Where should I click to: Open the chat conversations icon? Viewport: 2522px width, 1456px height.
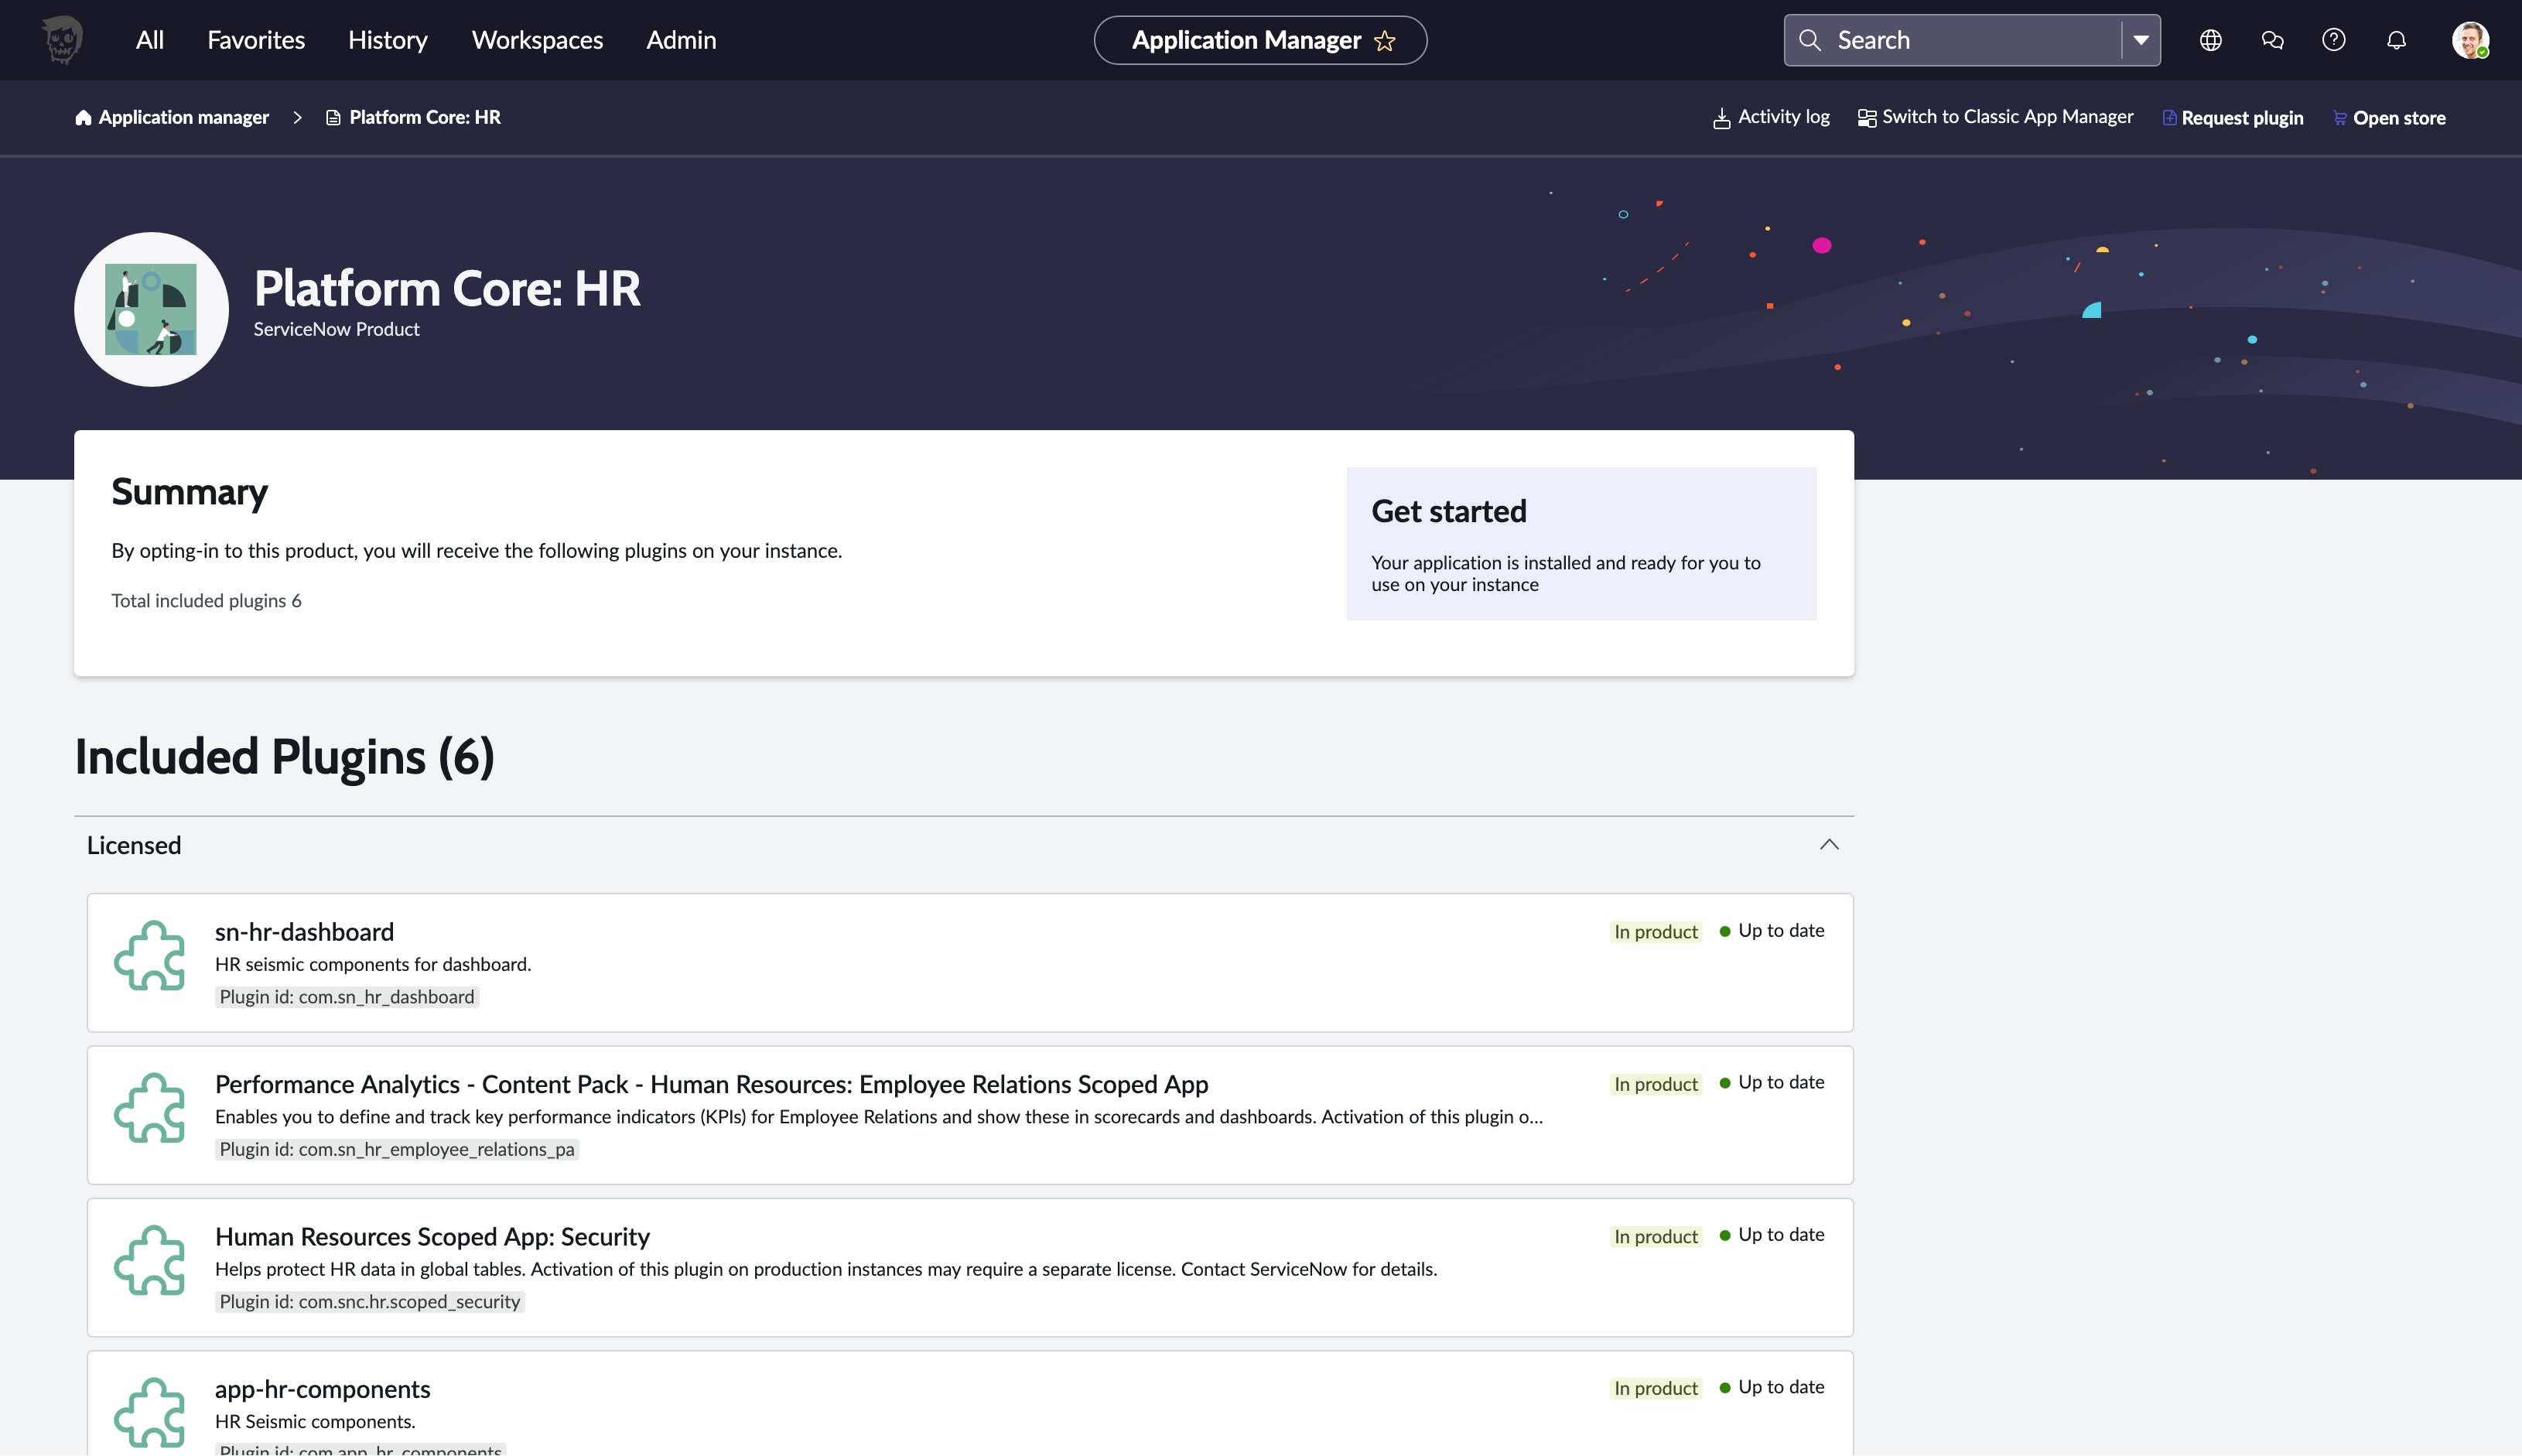[x=2272, y=40]
